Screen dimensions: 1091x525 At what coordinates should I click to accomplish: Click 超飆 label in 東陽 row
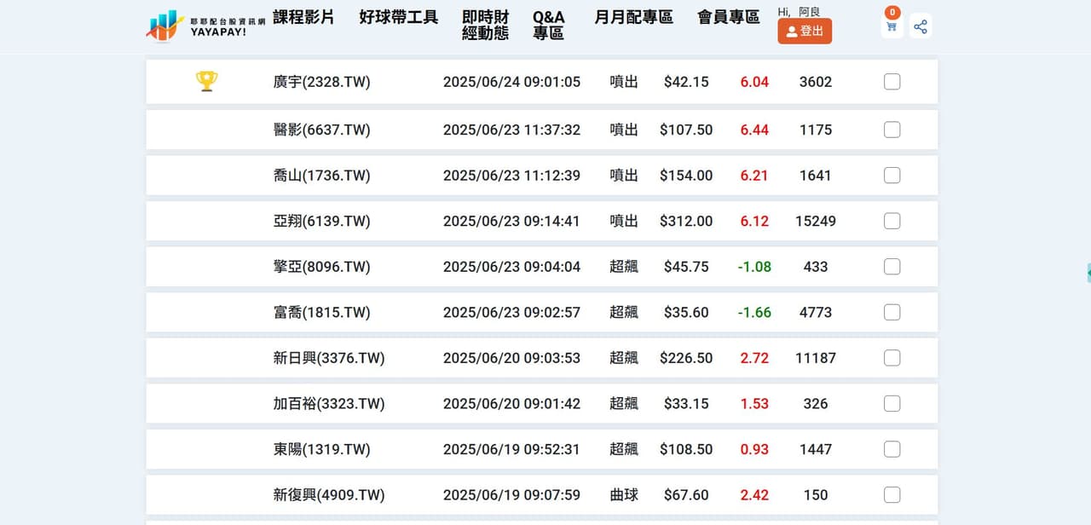624,449
